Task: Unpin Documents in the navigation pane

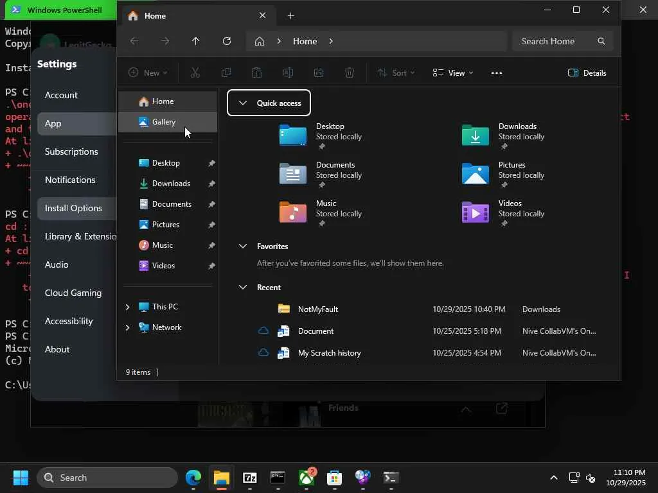Action: 211,204
